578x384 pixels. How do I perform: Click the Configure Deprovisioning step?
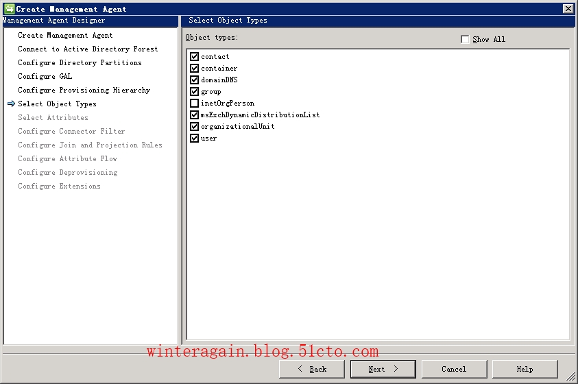pyautogui.click(x=68, y=173)
